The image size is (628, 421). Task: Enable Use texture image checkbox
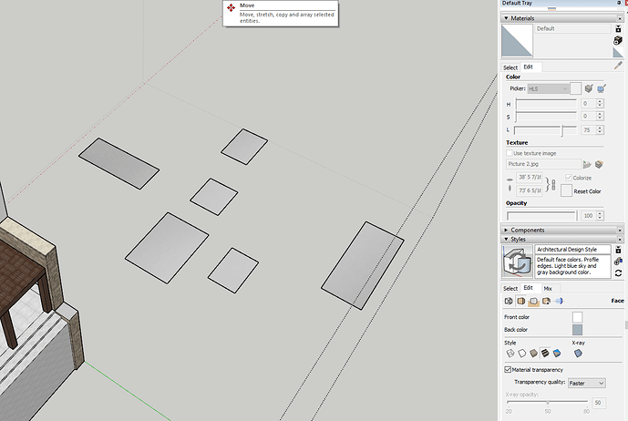509,153
